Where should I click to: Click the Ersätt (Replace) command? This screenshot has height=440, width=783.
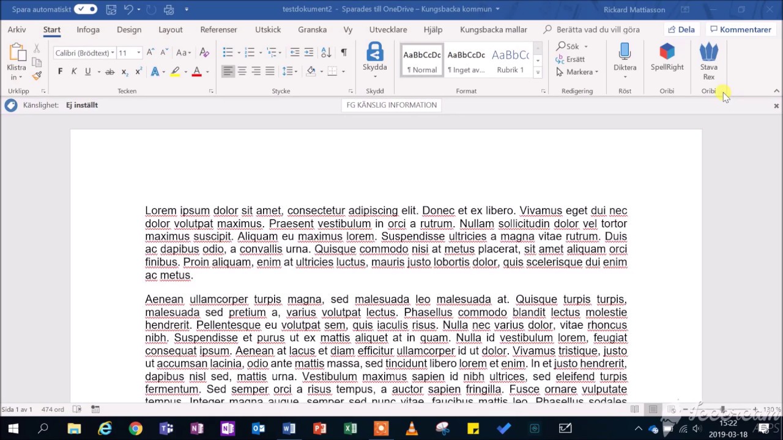tap(570, 59)
